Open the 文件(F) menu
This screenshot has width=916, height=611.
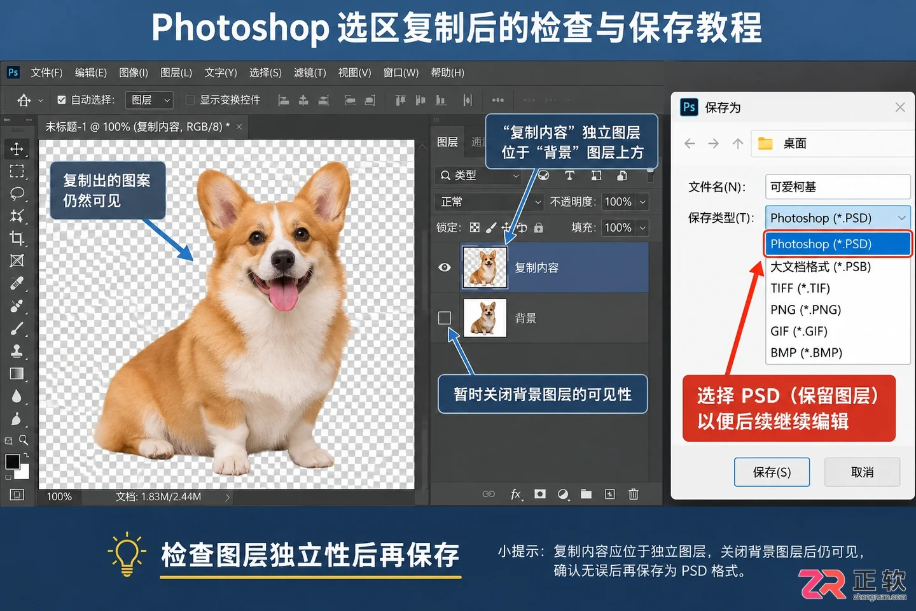coord(46,73)
